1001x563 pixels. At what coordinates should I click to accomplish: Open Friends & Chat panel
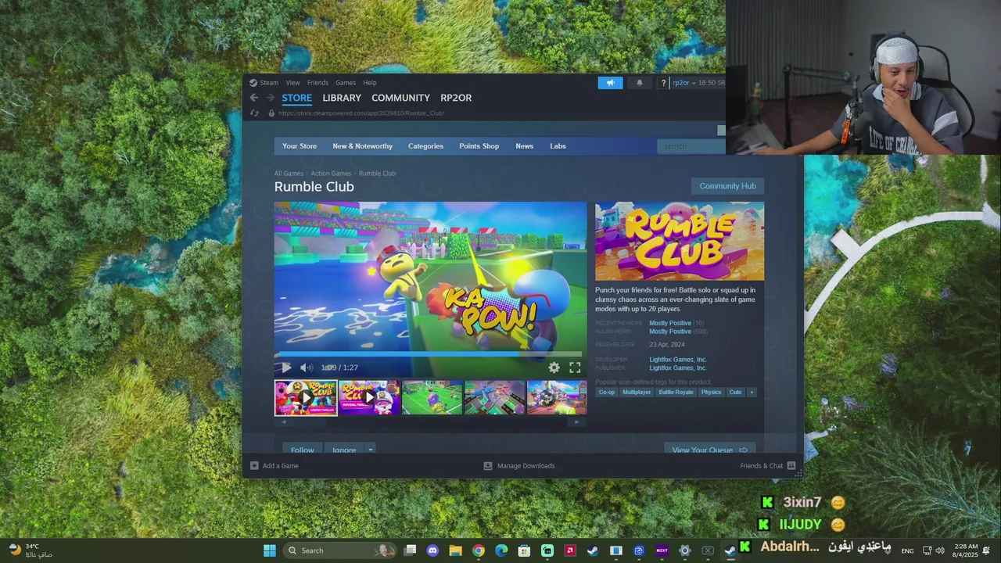[x=768, y=466]
